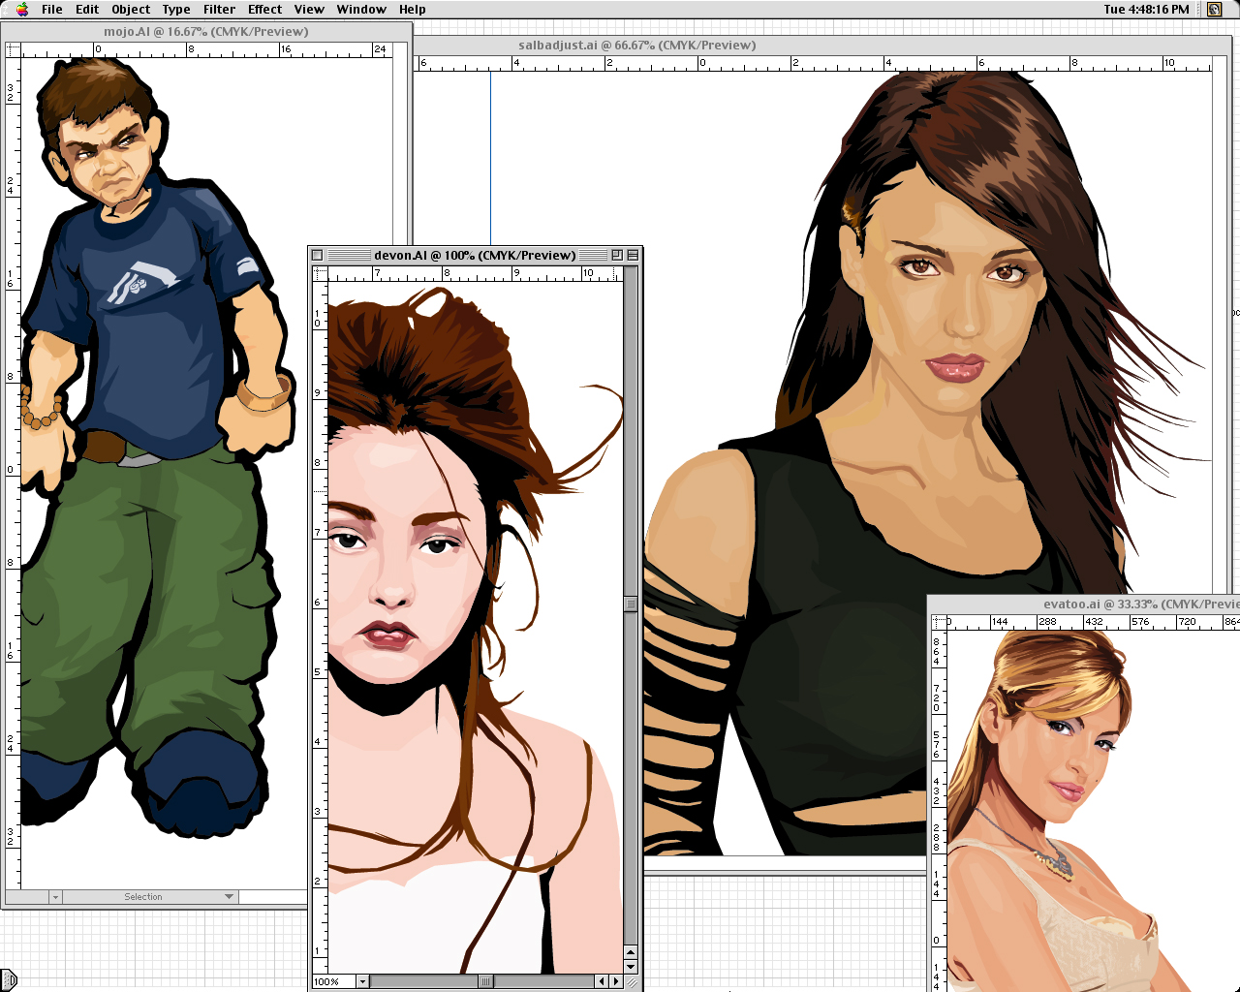Open the Object menu
Image resolution: width=1240 pixels, height=992 pixels.
point(131,9)
